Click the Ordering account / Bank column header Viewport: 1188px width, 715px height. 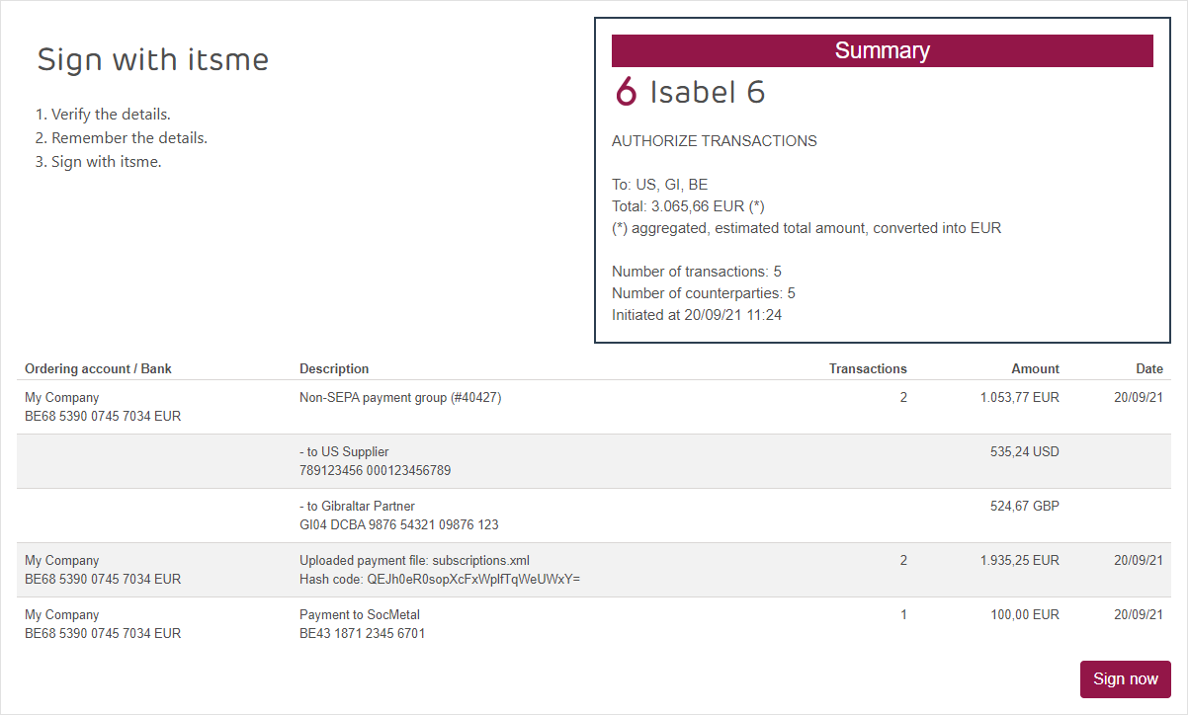(x=98, y=368)
